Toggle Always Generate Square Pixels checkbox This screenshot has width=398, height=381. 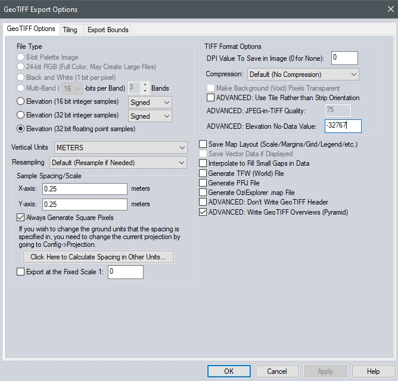click(21, 218)
